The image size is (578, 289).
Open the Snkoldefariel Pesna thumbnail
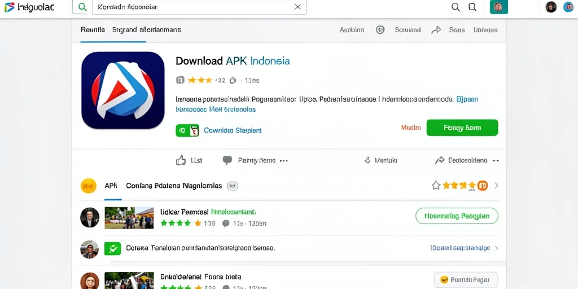129,281
